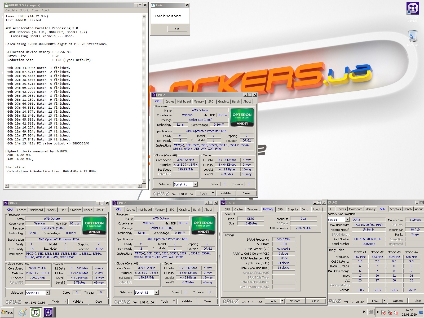424x318 pixels.
Task: Click the on-screen keyboard tray icon
Action: [371, 312]
